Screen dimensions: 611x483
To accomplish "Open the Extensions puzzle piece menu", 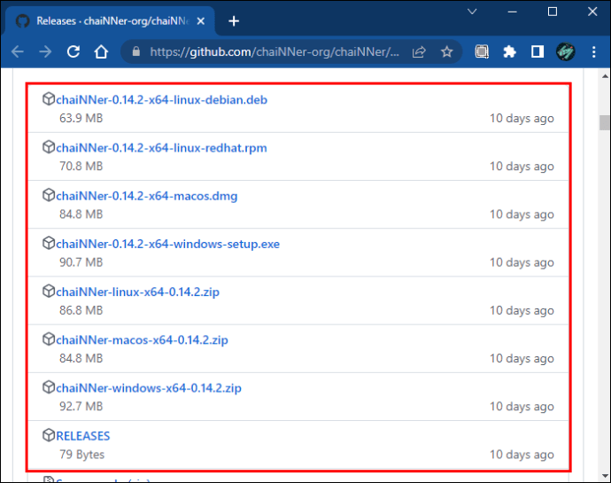I will [509, 51].
